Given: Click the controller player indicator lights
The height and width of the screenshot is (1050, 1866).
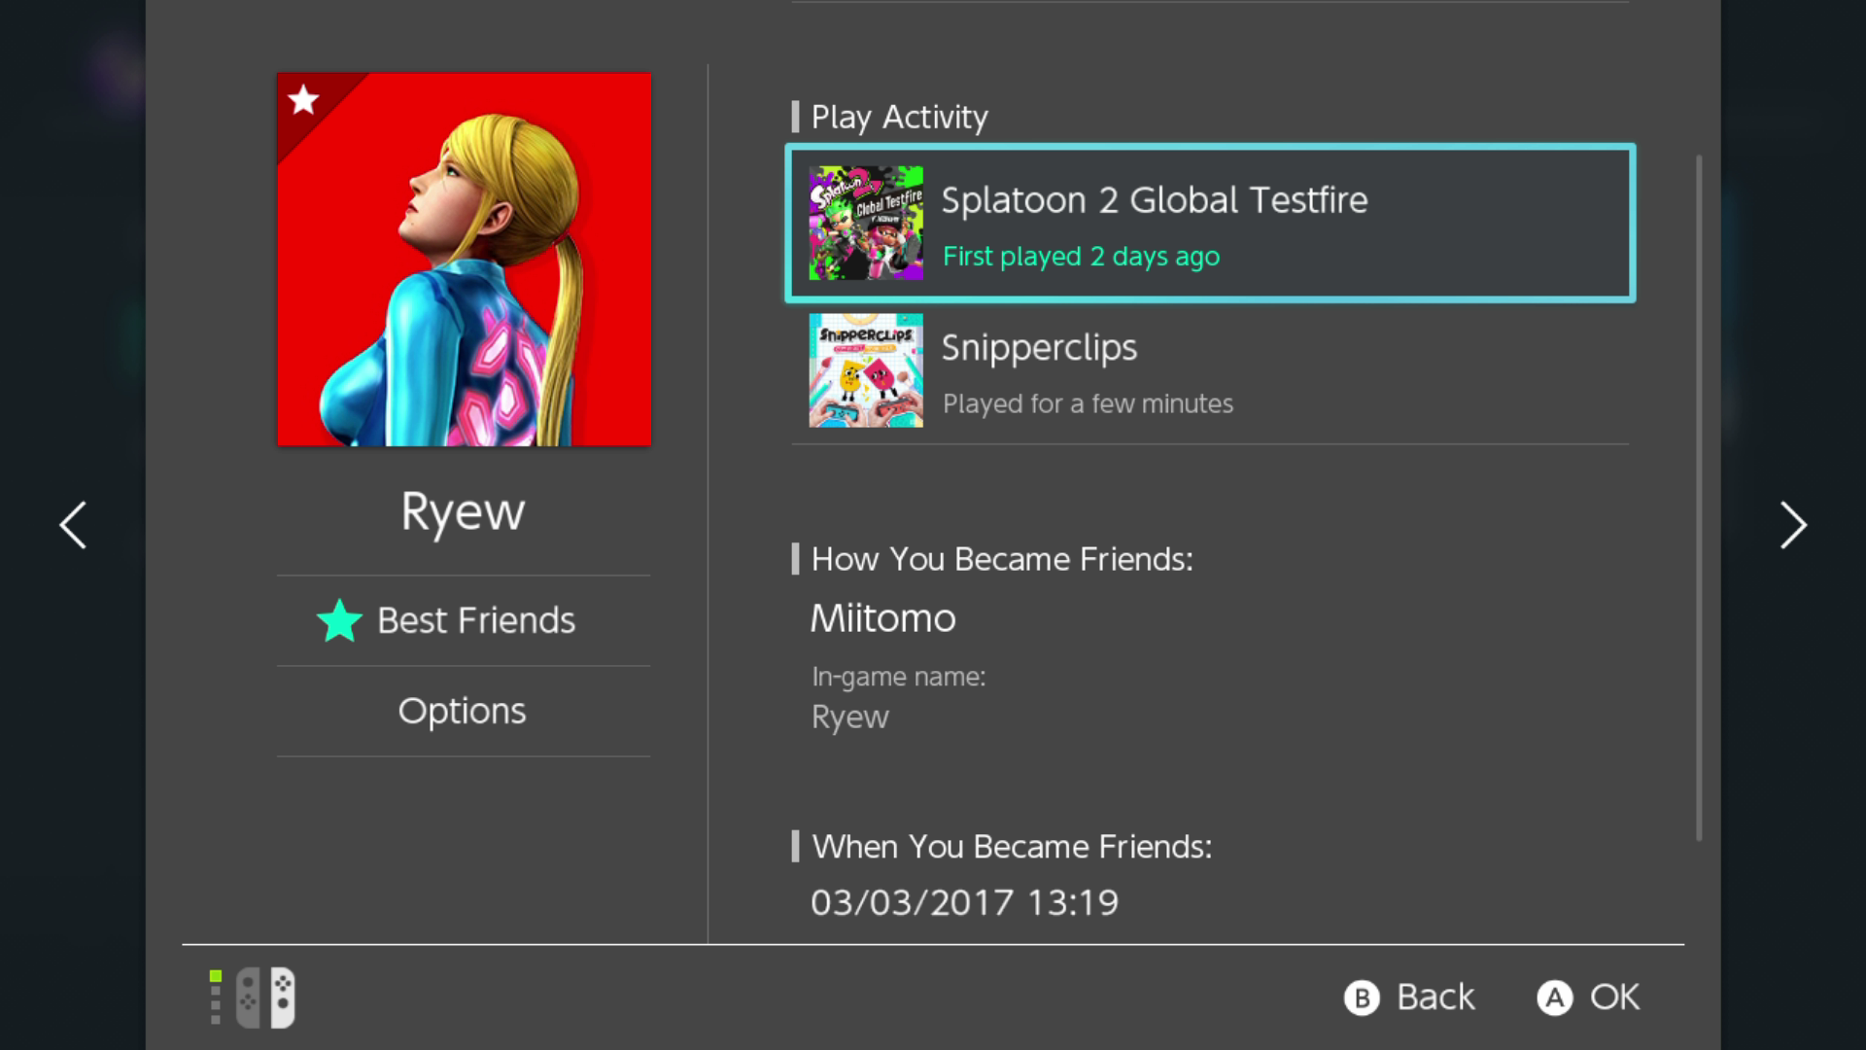Looking at the screenshot, I should (x=216, y=997).
